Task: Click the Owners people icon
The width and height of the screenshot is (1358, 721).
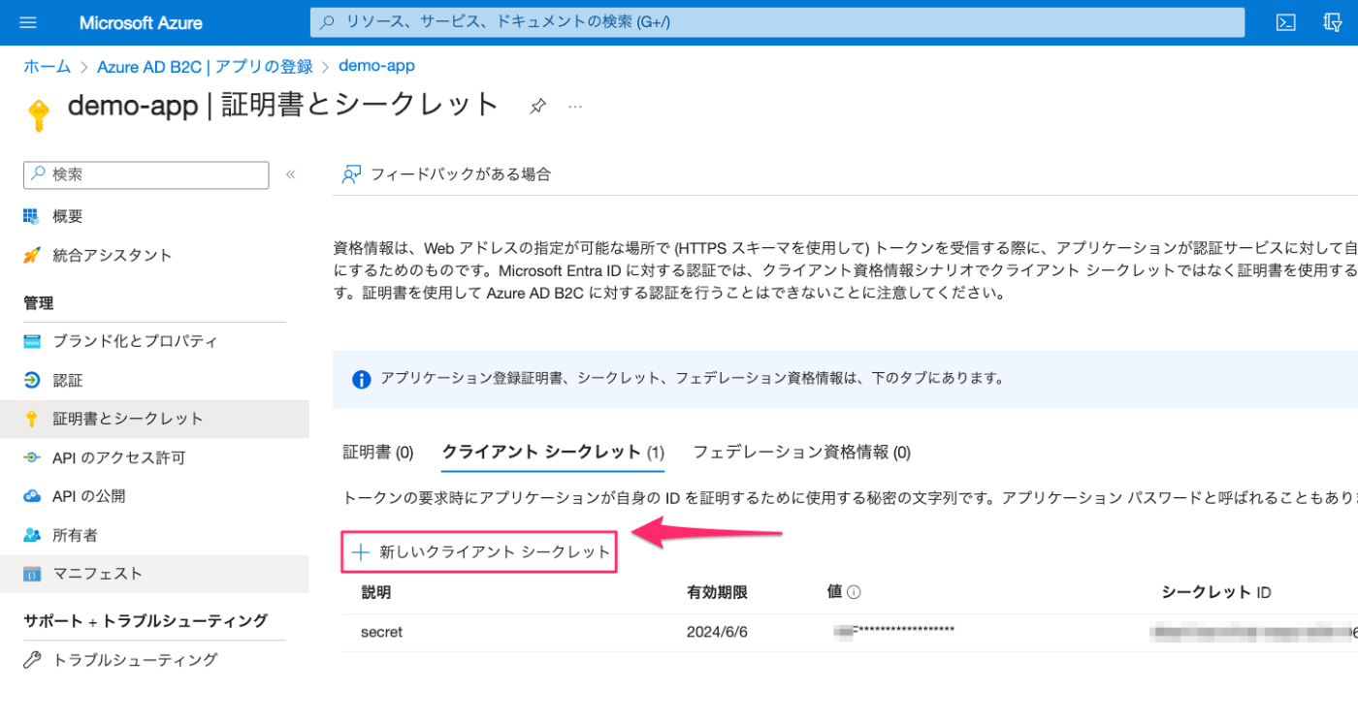Action: [x=32, y=535]
